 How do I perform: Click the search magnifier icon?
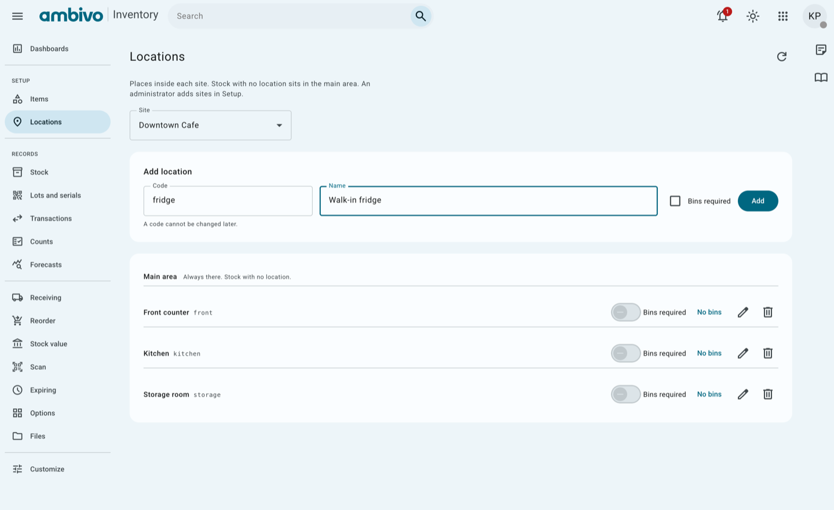tap(421, 16)
